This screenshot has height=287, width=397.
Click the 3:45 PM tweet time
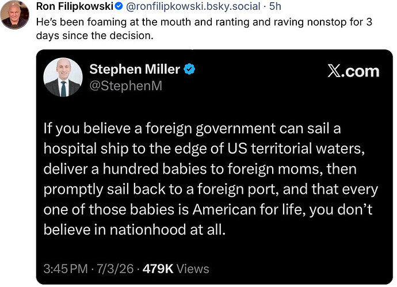click(66, 269)
